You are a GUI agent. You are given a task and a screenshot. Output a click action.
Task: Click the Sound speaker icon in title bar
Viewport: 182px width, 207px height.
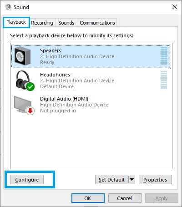coord(8,7)
